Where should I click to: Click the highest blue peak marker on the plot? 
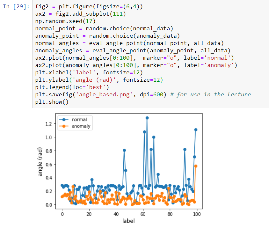[x=147, y=118]
